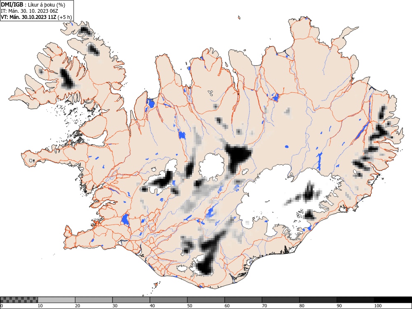Image resolution: width=412 pixels, height=309 pixels.
Task: Select the 70–80 legend swatch
Action: (x=281, y=300)
